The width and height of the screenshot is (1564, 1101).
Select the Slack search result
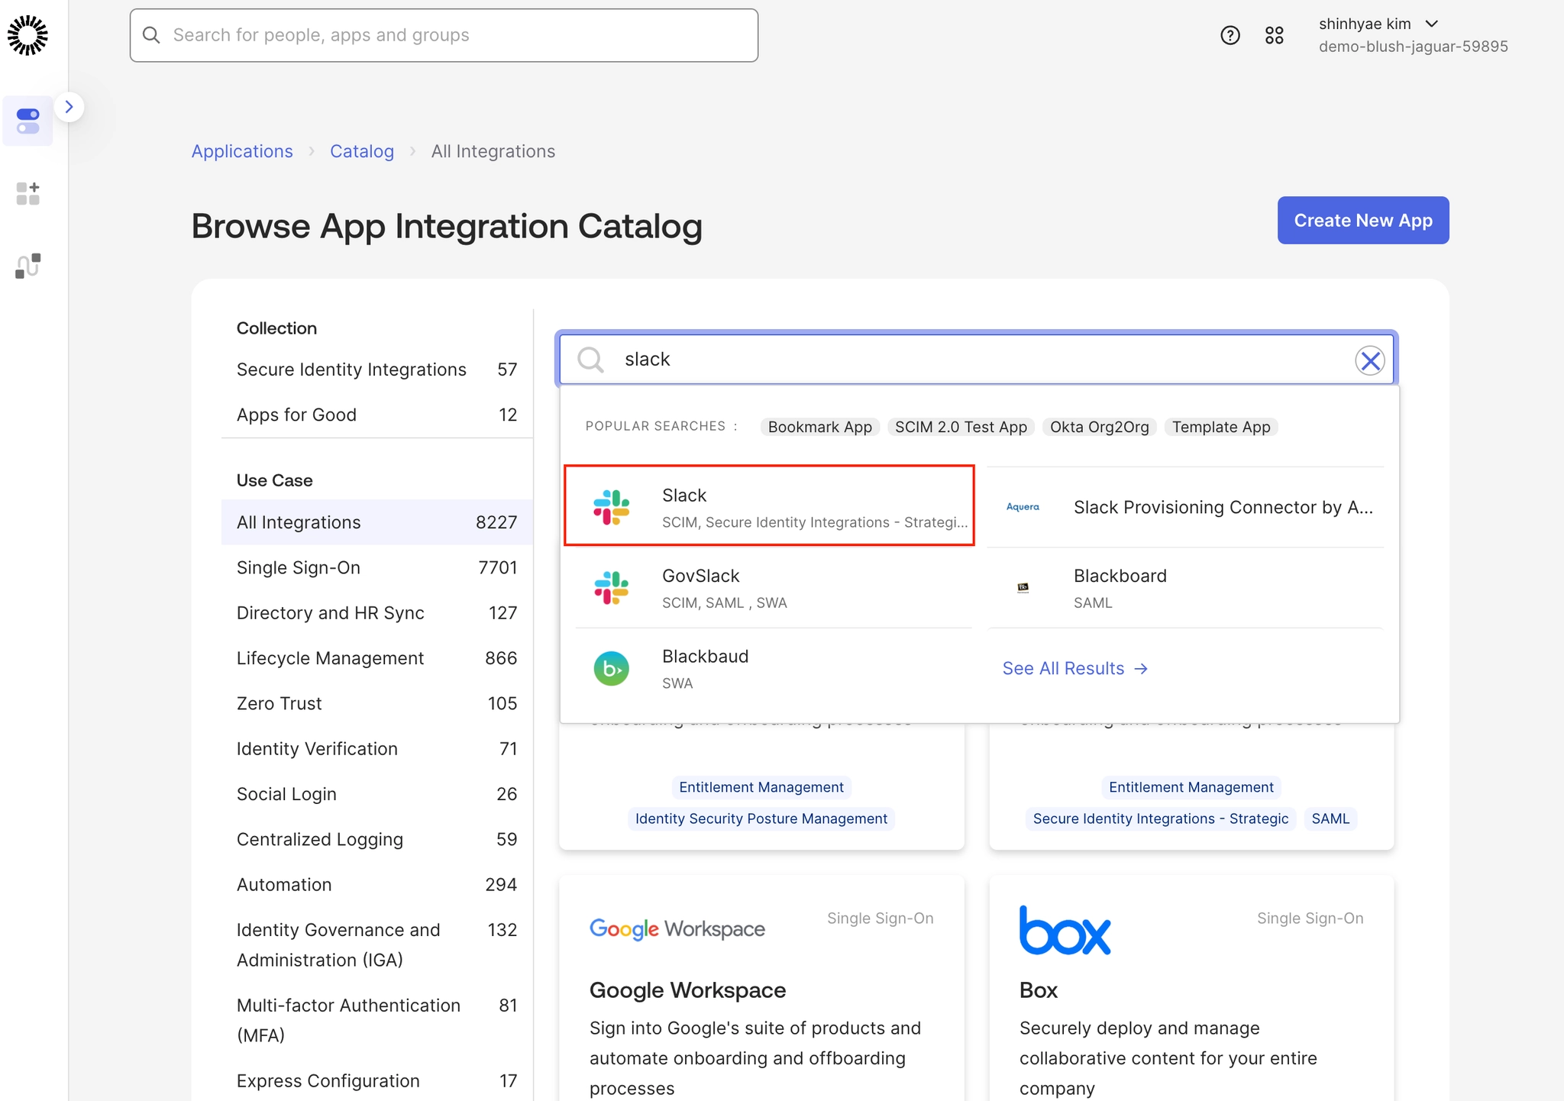769,505
